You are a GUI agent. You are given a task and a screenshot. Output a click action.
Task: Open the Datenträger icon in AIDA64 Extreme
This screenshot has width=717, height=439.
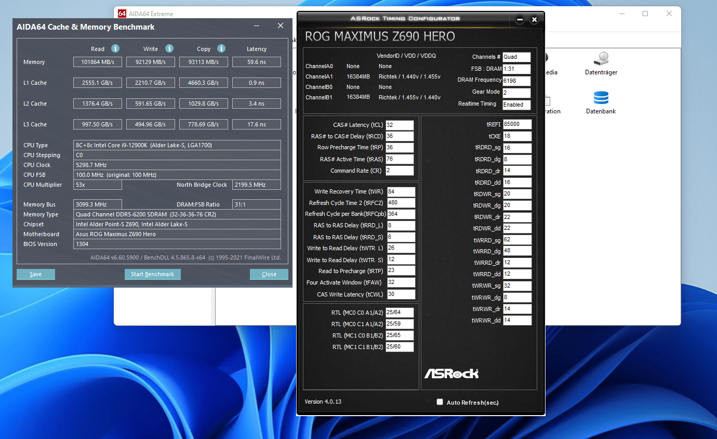point(601,63)
